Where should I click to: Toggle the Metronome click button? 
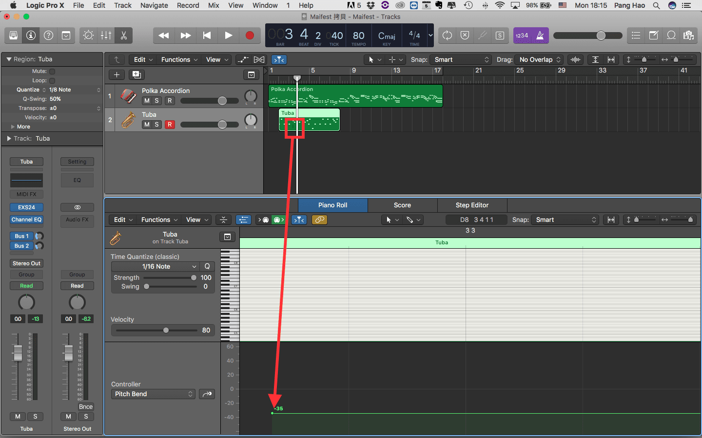click(x=540, y=36)
